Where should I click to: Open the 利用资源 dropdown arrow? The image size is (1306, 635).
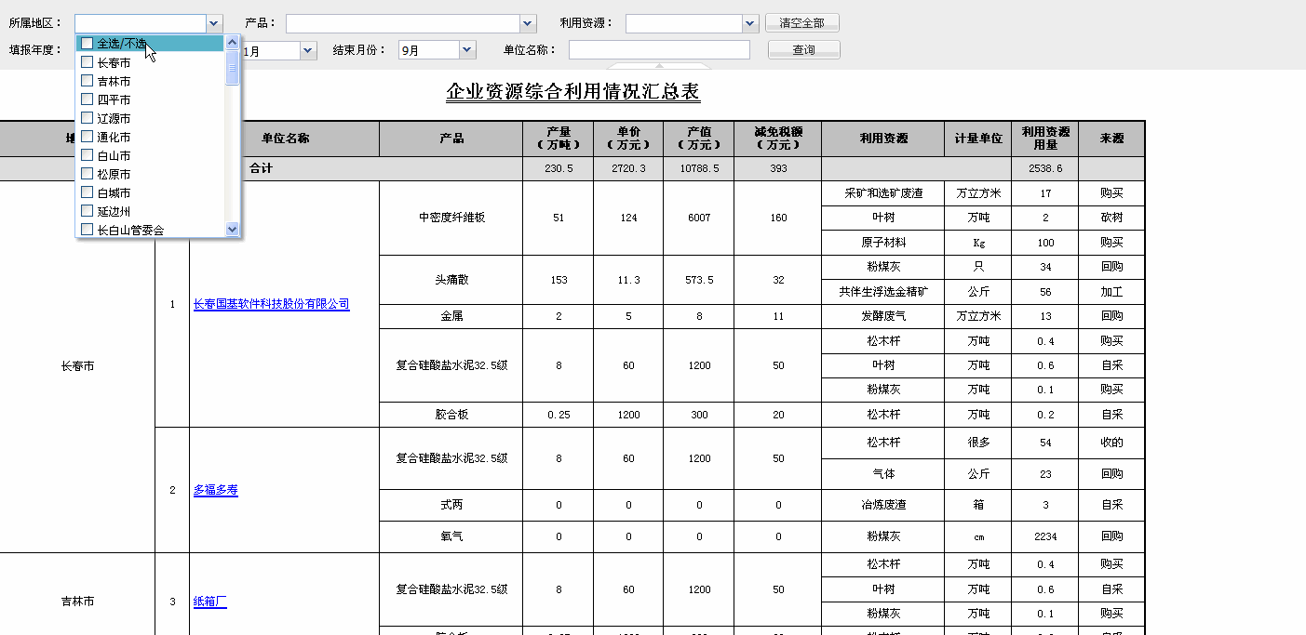[x=751, y=23]
